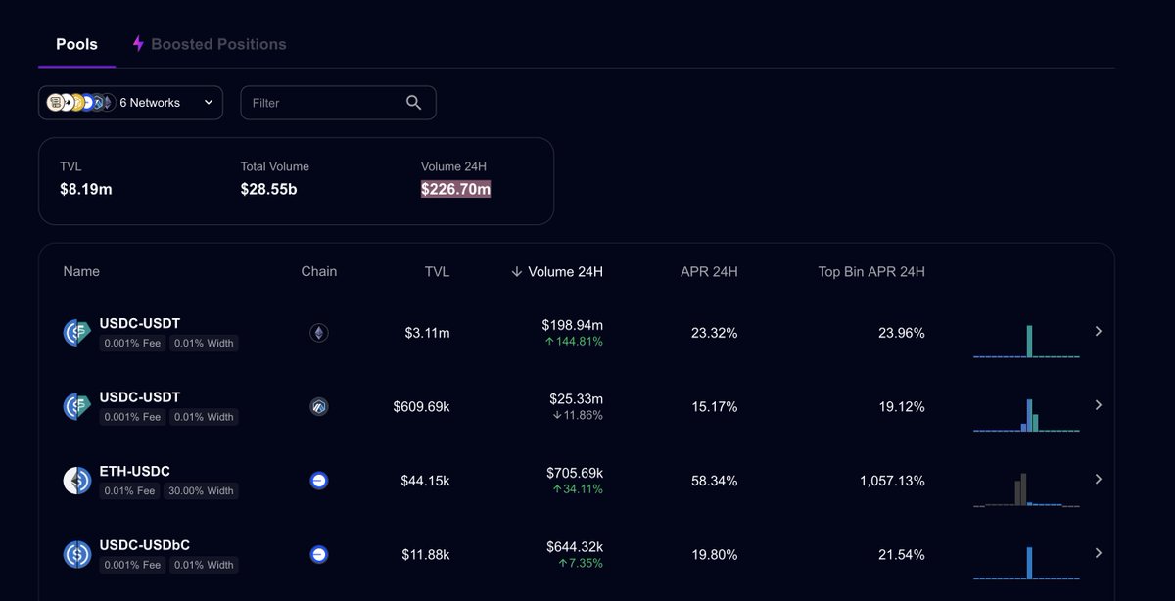Viewport: 1175px width, 601px height.
Task: Click USDC-USDT token icon for $609.69k pool
Action: tap(76, 406)
